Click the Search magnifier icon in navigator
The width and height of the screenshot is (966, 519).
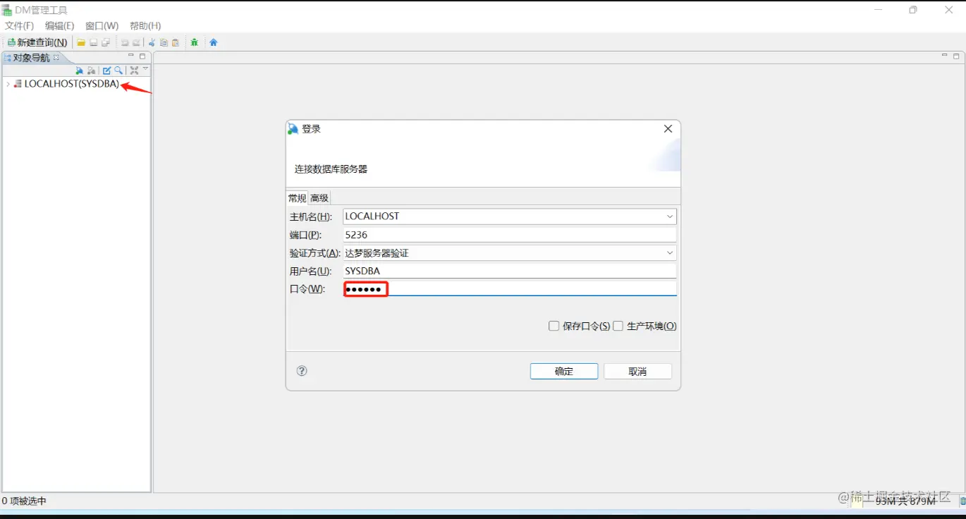tap(118, 71)
